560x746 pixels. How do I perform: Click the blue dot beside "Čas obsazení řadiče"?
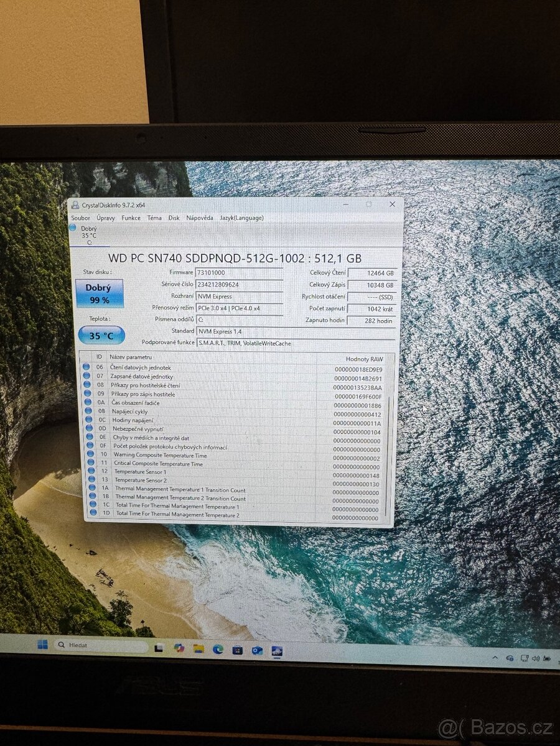click(86, 402)
